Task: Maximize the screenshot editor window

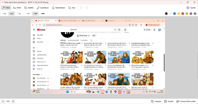Action: coord(188,2)
